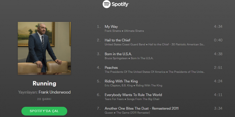Screen dimensions: 235x117
Task: Click United States Coast Guard Band subtitle
Action: pyautogui.click(x=125, y=44)
